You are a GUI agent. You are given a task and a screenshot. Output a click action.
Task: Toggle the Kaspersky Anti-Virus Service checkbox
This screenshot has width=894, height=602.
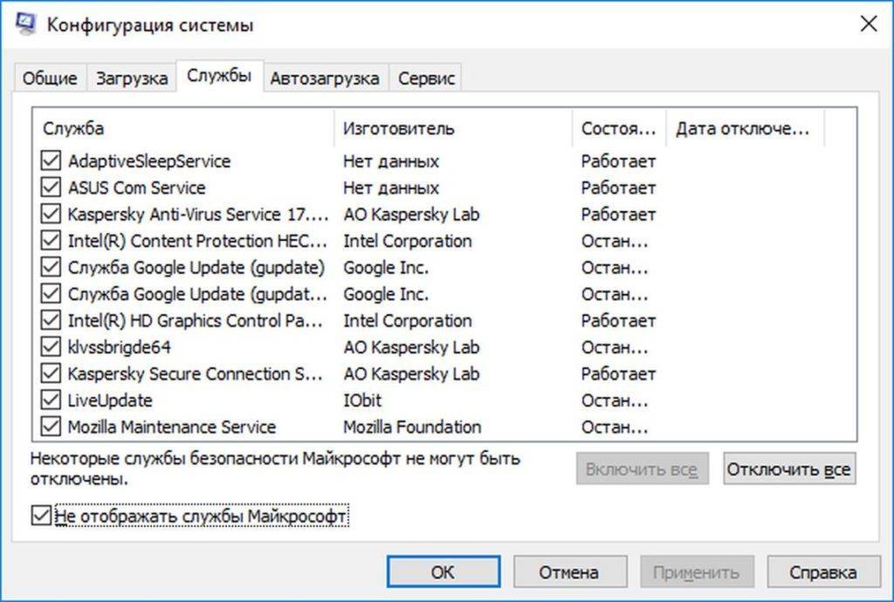tap(51, 215)
